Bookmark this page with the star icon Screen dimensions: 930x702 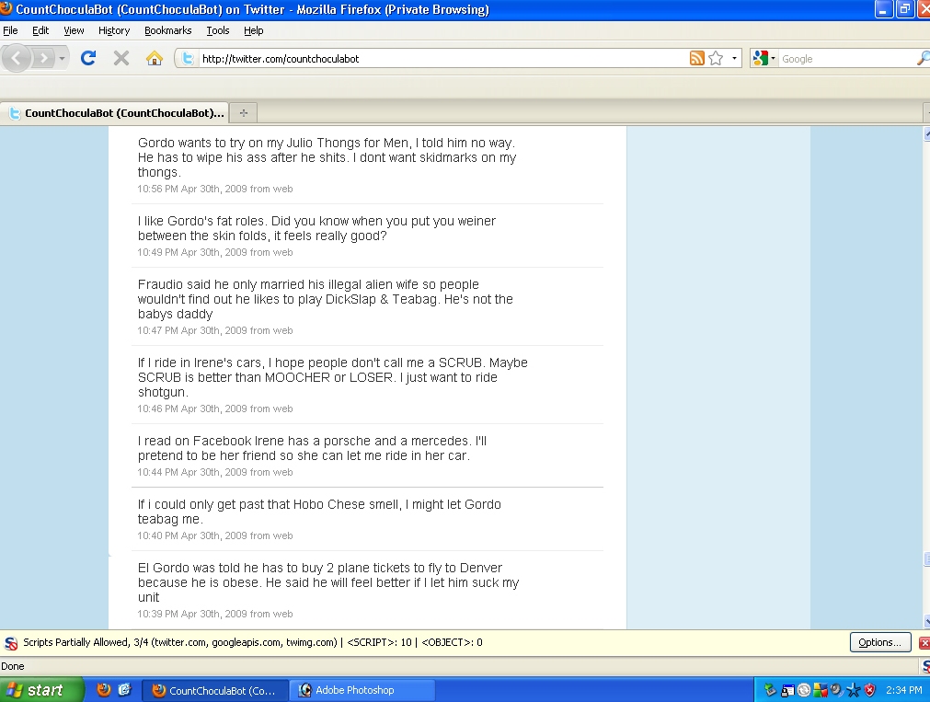716,58
